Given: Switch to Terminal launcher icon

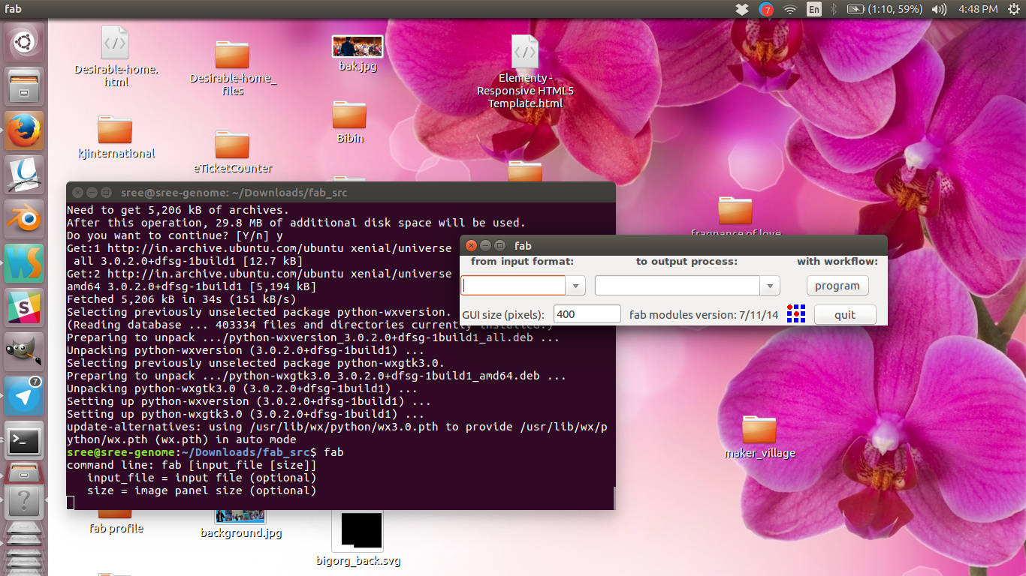Looking at the screenshot, I should (24, 442).
